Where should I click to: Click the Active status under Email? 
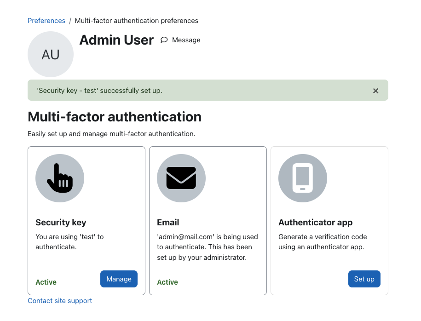[x=167, y=282]
